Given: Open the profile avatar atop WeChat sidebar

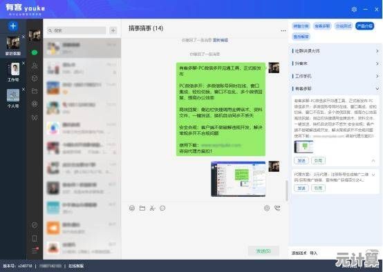Looking at the screenshot, I should (x=35, y=35).
